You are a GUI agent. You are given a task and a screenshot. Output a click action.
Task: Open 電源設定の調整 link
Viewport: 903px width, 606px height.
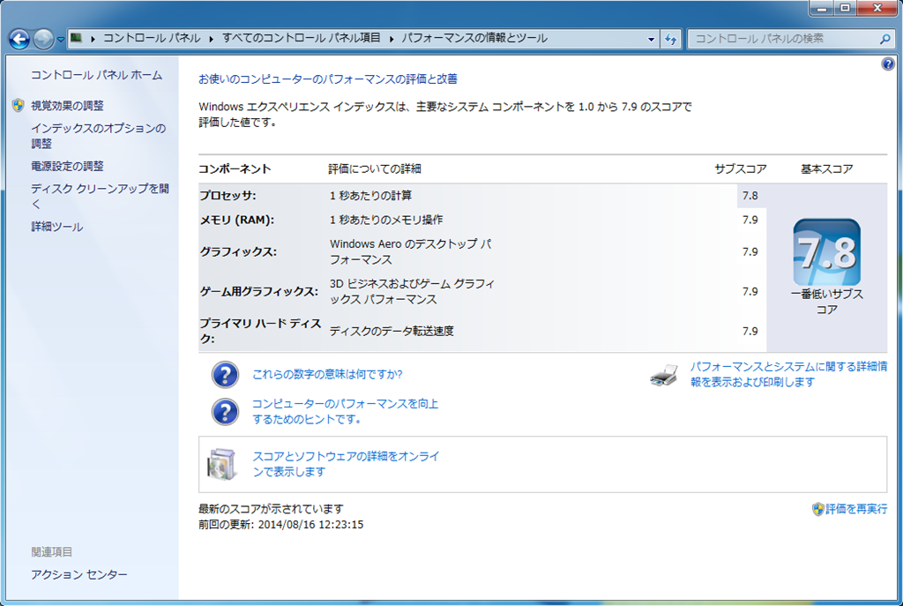[x=67, y=166]
